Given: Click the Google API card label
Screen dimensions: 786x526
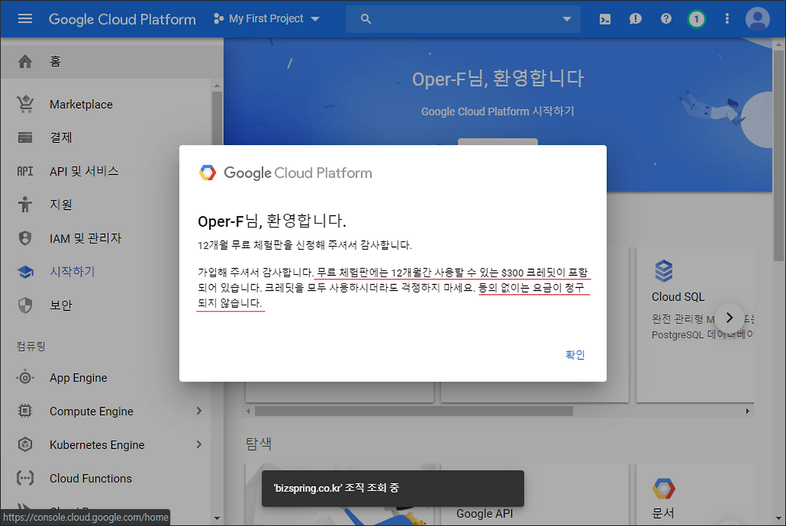Looking at the screenshot, I should pyautogui.click(x=484, y=513).
